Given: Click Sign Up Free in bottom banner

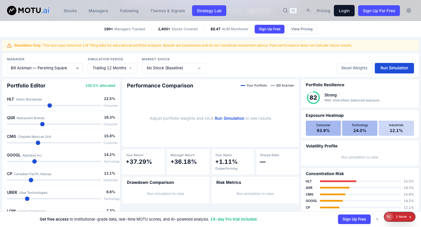Looking at the screenshot, I should click(354, 219).
